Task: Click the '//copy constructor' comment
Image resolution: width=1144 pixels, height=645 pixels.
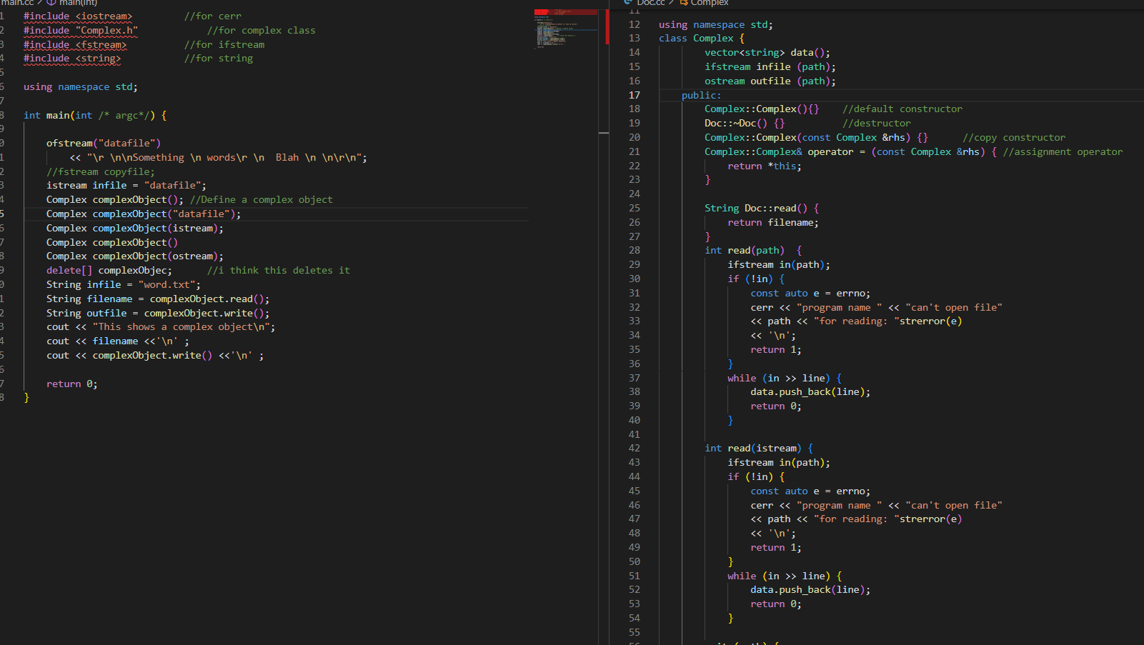Action: 1014,138
